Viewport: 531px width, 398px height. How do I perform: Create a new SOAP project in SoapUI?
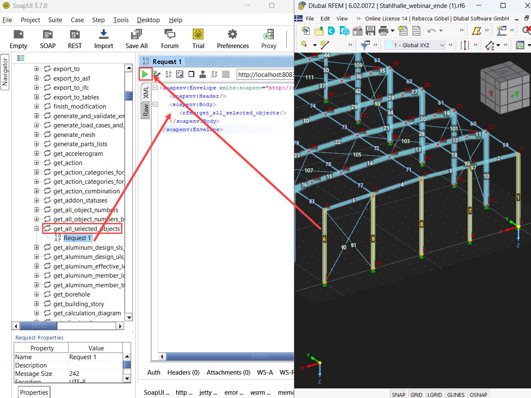[47, 39]
